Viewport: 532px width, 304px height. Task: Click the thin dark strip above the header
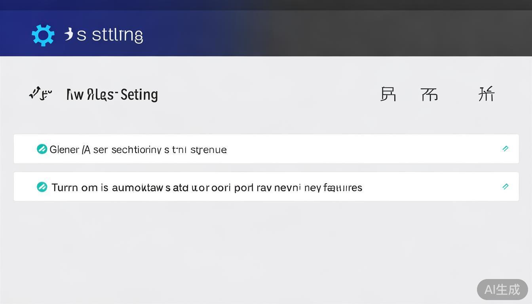coord(266,5)
